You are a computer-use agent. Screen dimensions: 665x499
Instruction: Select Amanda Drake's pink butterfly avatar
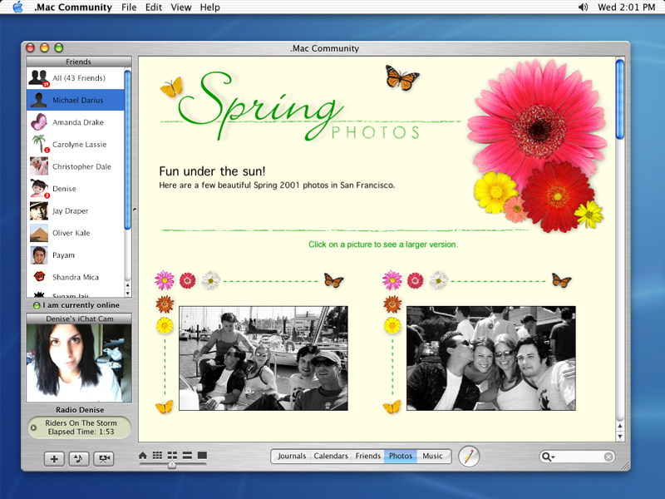pyautogui.click(x=38, y=122)
